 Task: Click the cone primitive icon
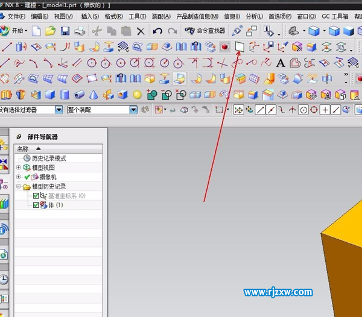94,94
